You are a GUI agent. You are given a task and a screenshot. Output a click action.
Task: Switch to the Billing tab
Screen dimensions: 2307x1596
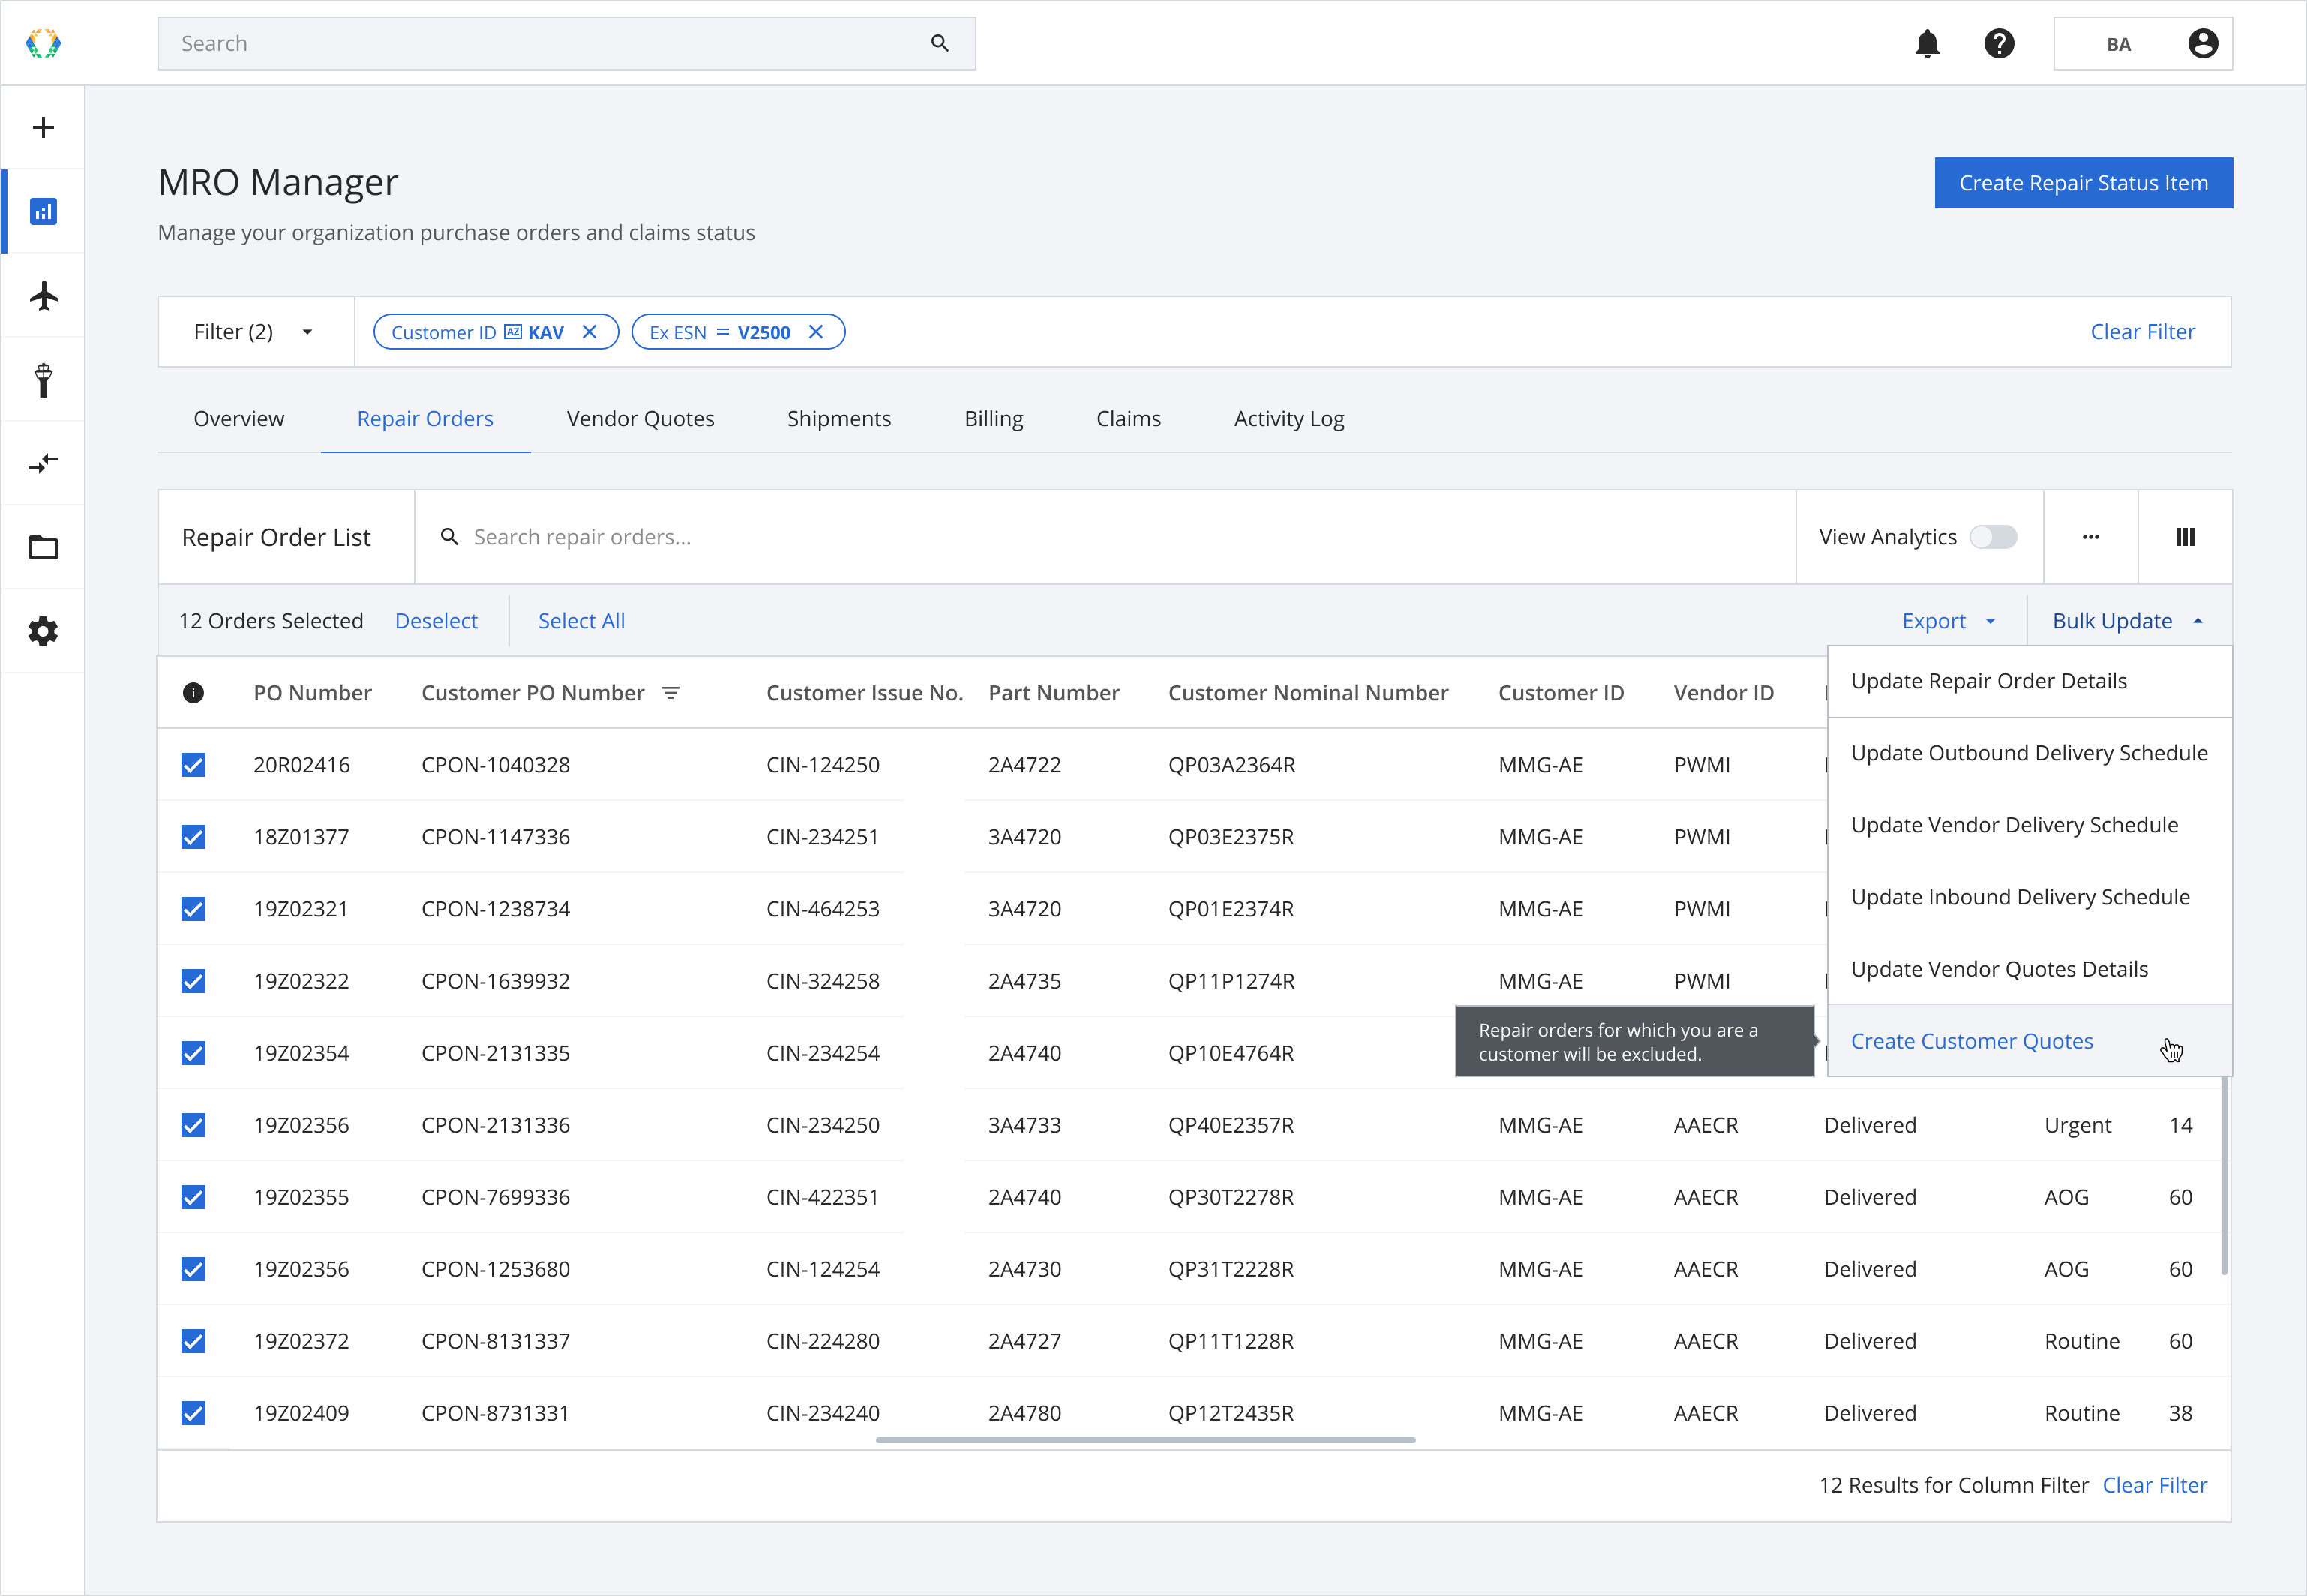(994, 418)
